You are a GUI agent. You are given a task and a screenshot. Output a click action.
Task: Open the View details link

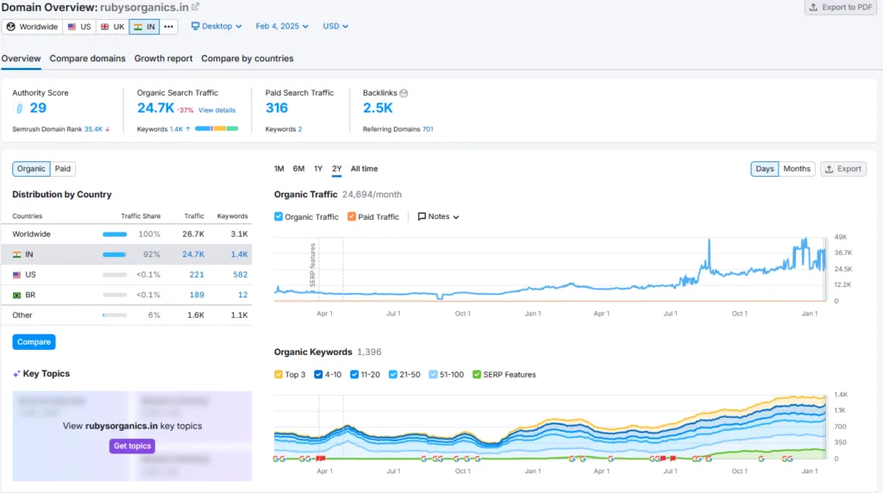pos(216,110)
